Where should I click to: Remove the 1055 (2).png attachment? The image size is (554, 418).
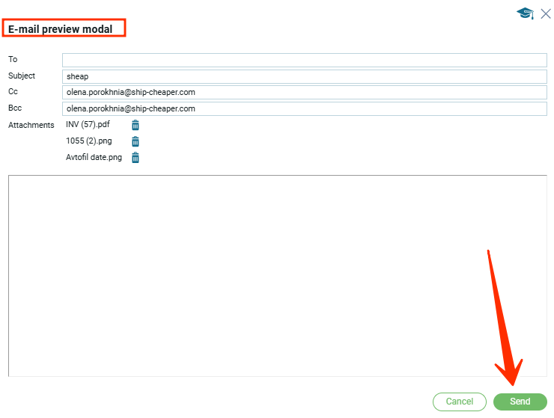click(136, 141)
